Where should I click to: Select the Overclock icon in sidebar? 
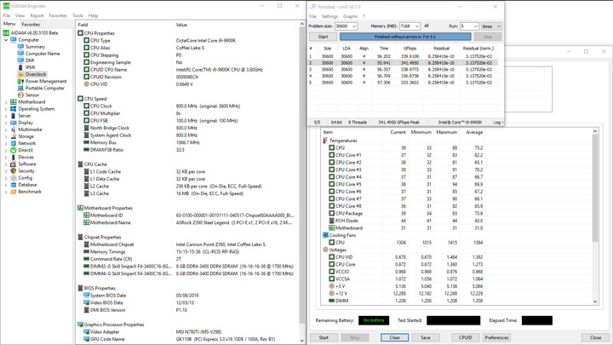click(x=21, y=74)
